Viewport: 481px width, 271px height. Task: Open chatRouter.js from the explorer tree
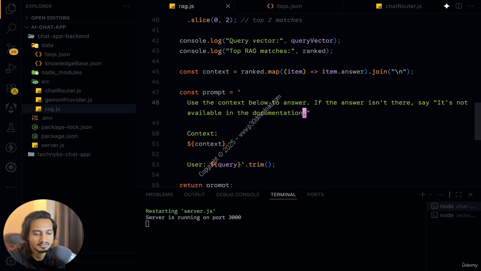tap(63, 91)
